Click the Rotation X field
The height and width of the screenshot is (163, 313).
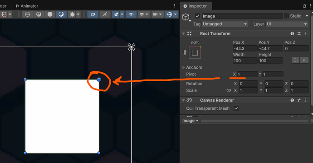248,84
